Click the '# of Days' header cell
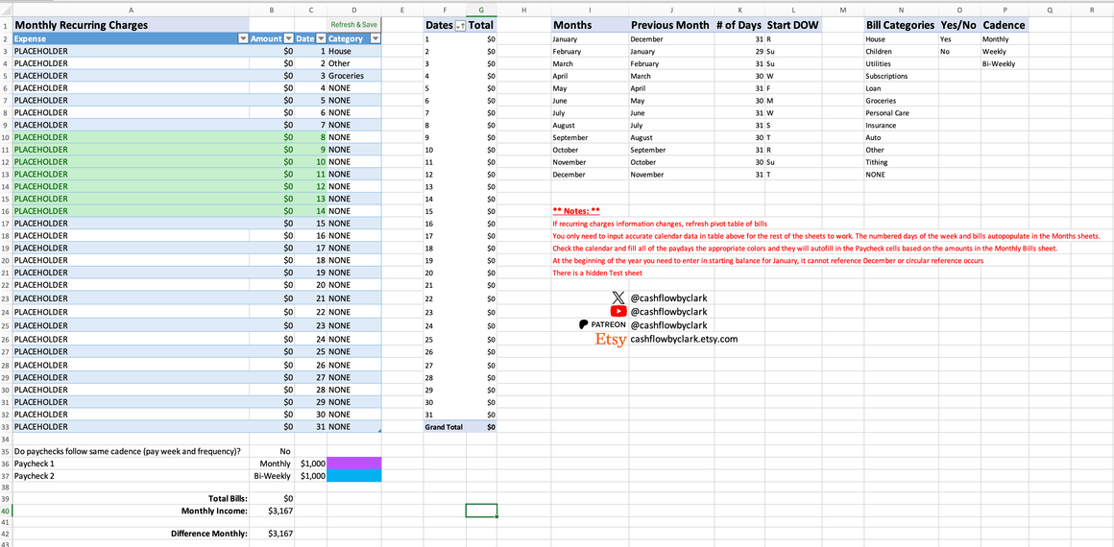Screen dimensions: 1114x547 pyautogui.click(x=739, y=25)
